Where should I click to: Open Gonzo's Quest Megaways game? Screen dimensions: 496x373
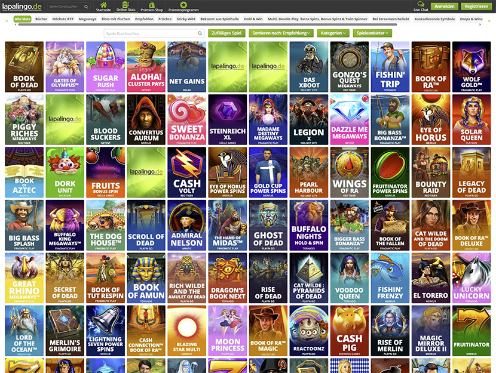(x=350, y=67)
